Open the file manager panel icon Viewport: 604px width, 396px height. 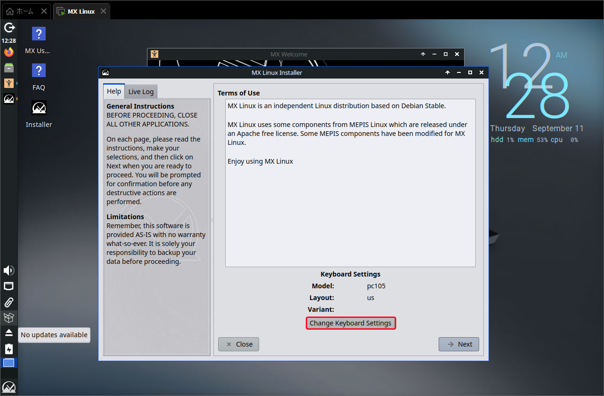click(x=9, y=68)
